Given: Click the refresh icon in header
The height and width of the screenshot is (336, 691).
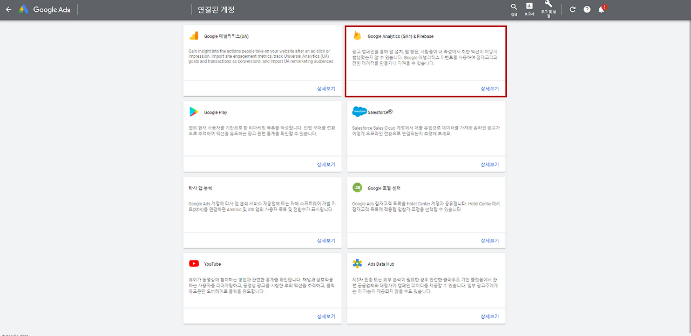Looking at the screenshot, I should (573, 10).
